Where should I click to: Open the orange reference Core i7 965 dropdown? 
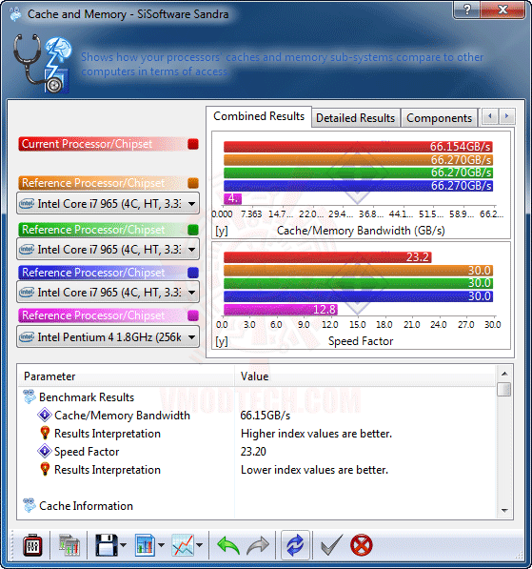pyautogui.click(x=108, y=204)
